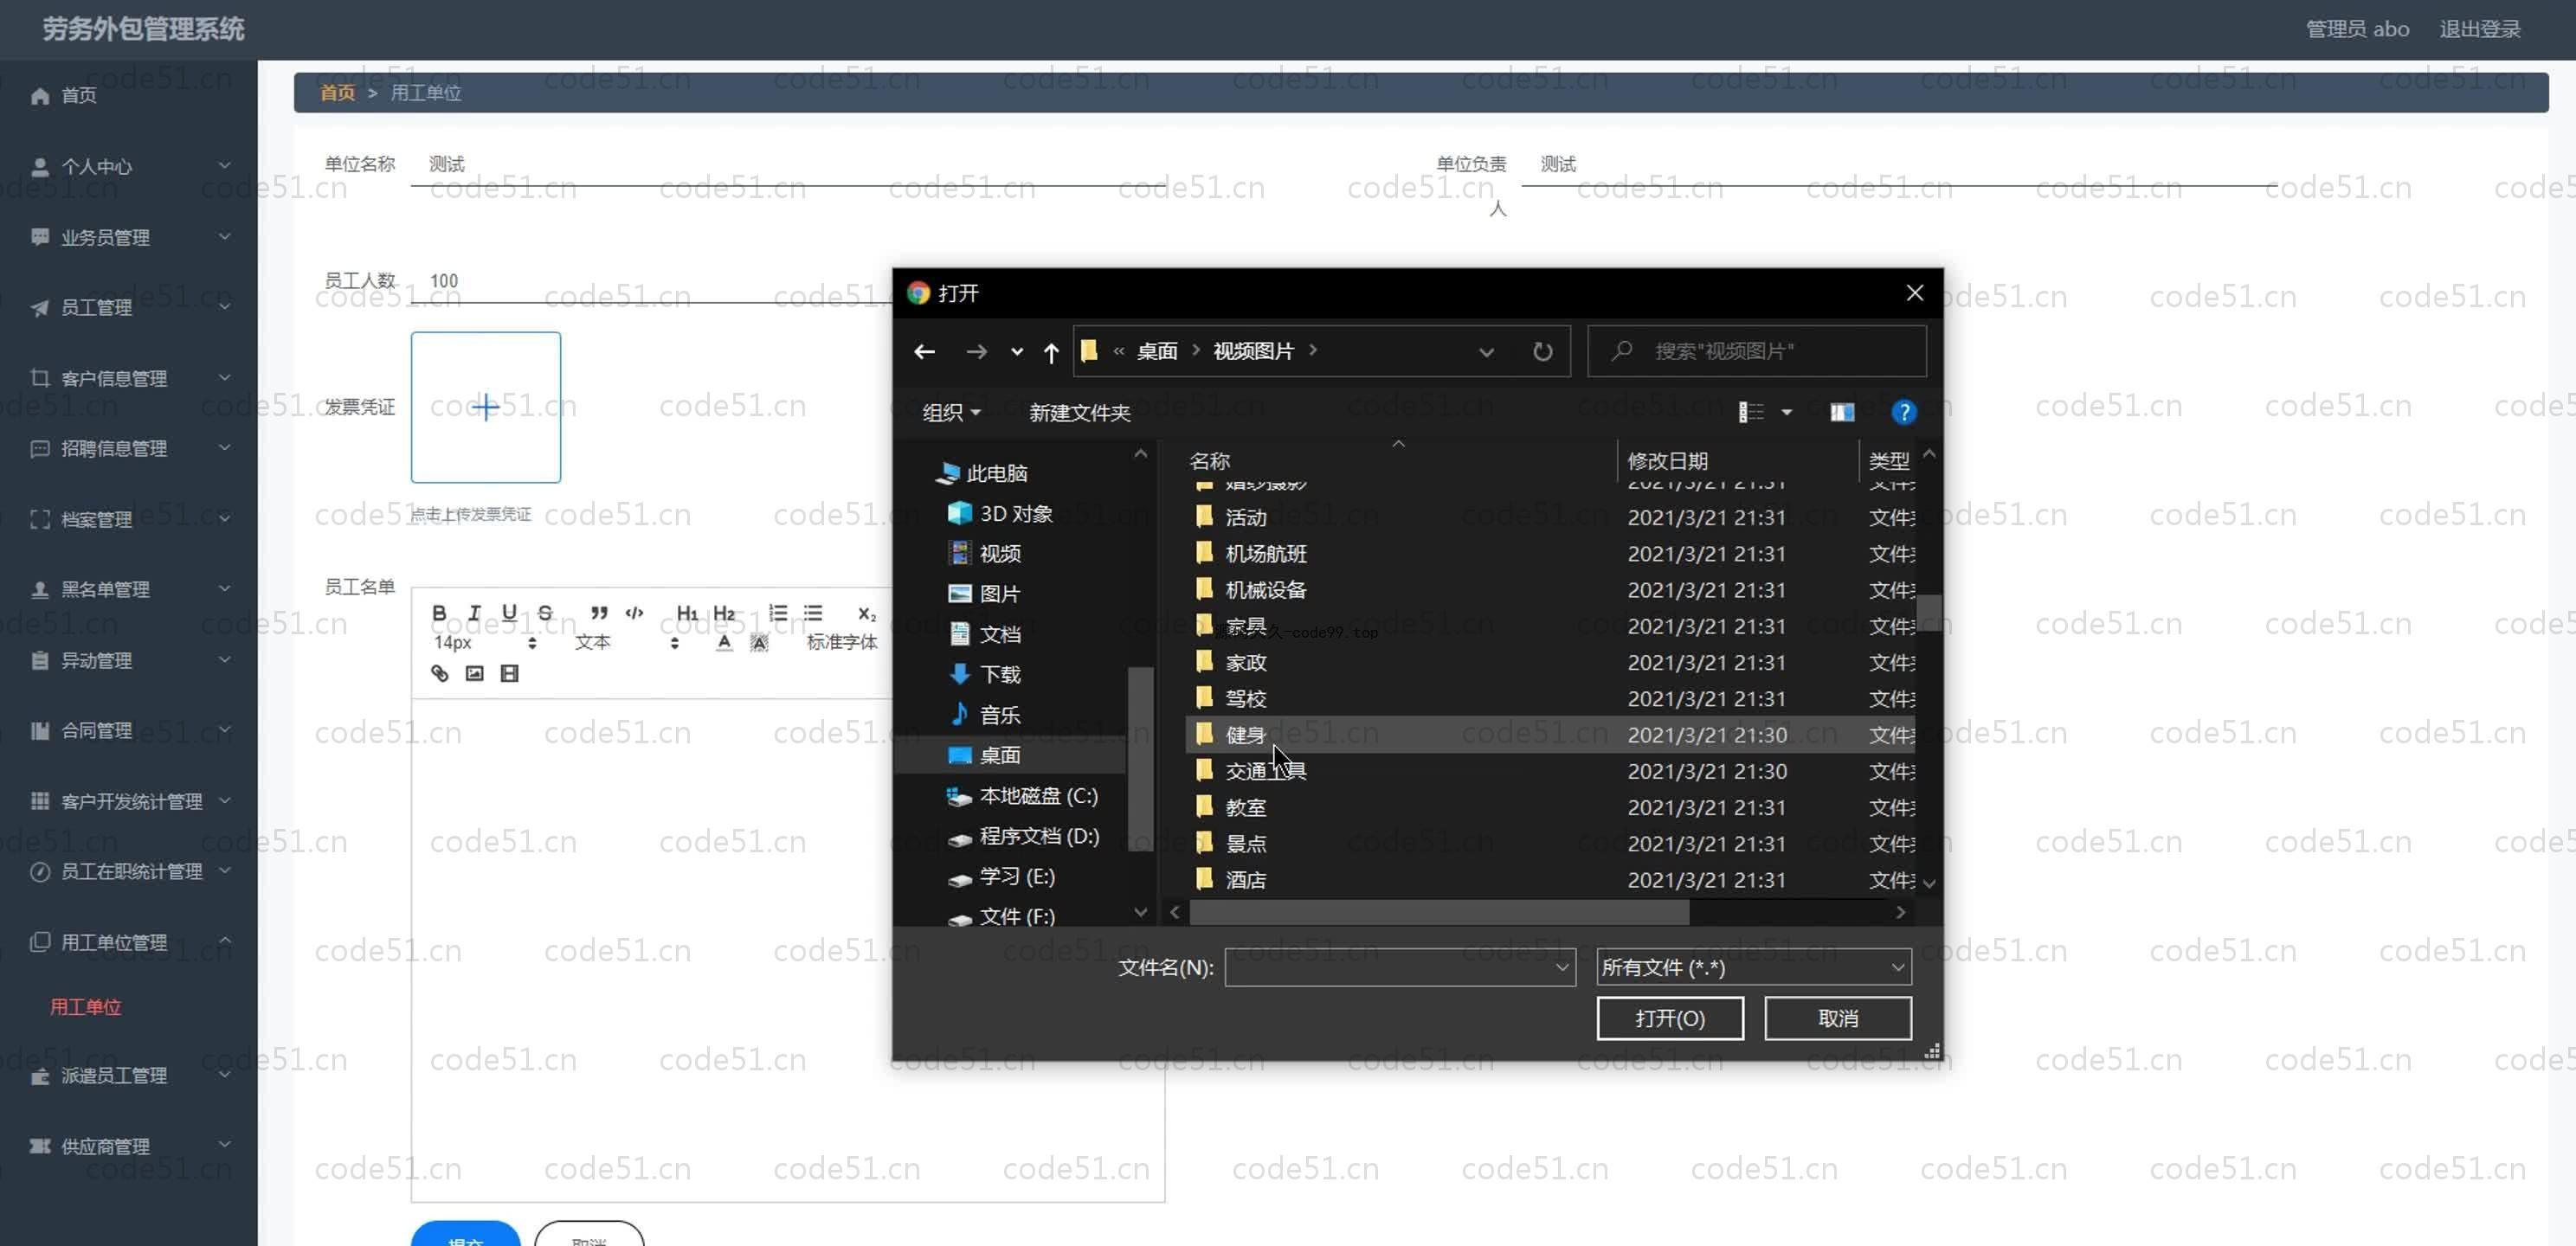The width and height of the screenshot is (2576, 1246).
Task: Click 退出登录 link
Action: (x=2480, y=29)
